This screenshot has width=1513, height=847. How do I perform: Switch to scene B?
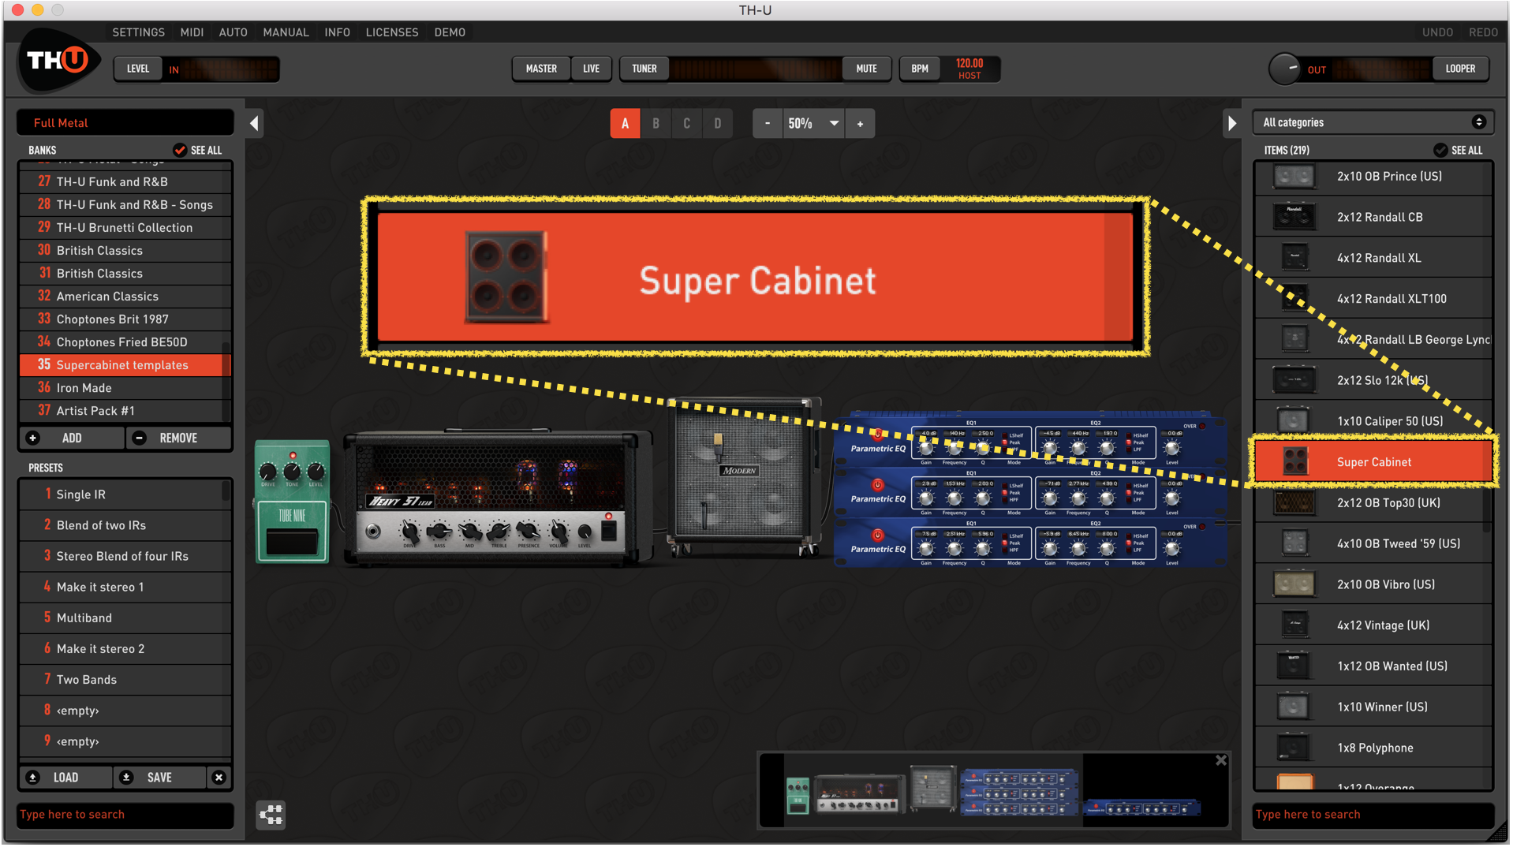(656, 124)
